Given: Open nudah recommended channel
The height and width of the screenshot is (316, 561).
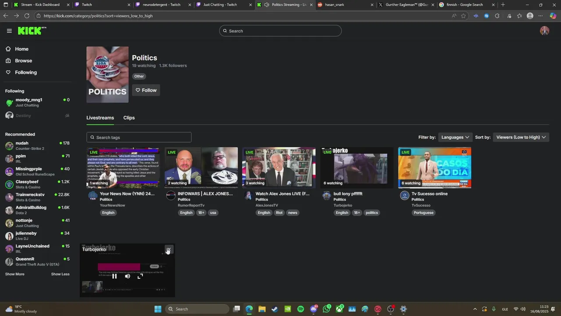Looking at the screenshot, I should click(37, 146).
